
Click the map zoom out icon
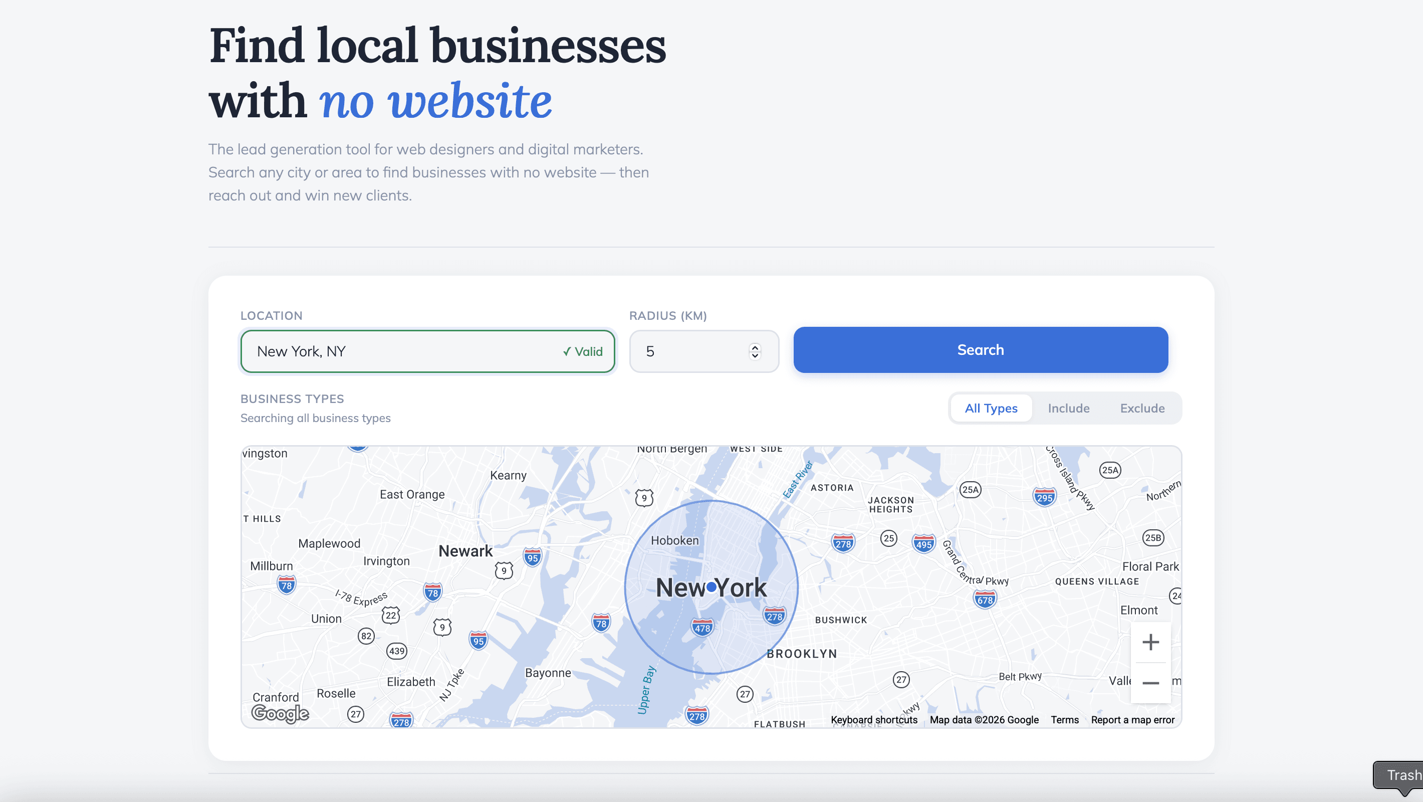tap(1151, 683)
